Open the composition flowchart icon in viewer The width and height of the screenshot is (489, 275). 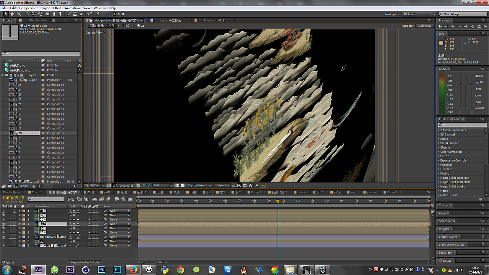tap(250, 186)
